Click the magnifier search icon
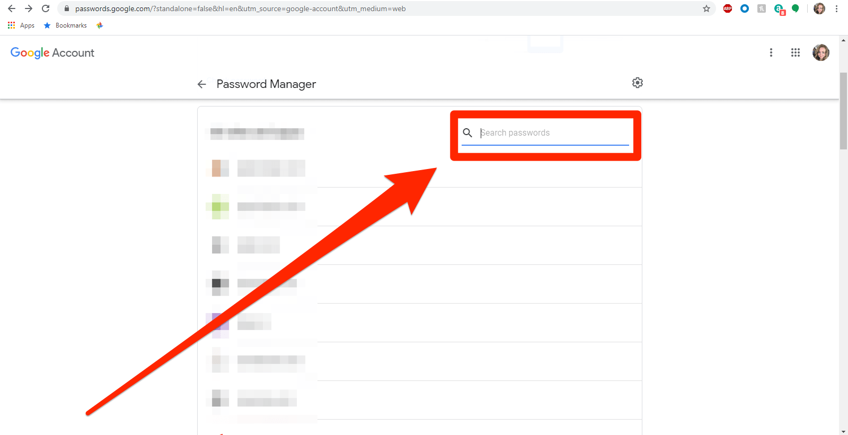Viewport: 848px width, 435px height. tap(467, 132)
